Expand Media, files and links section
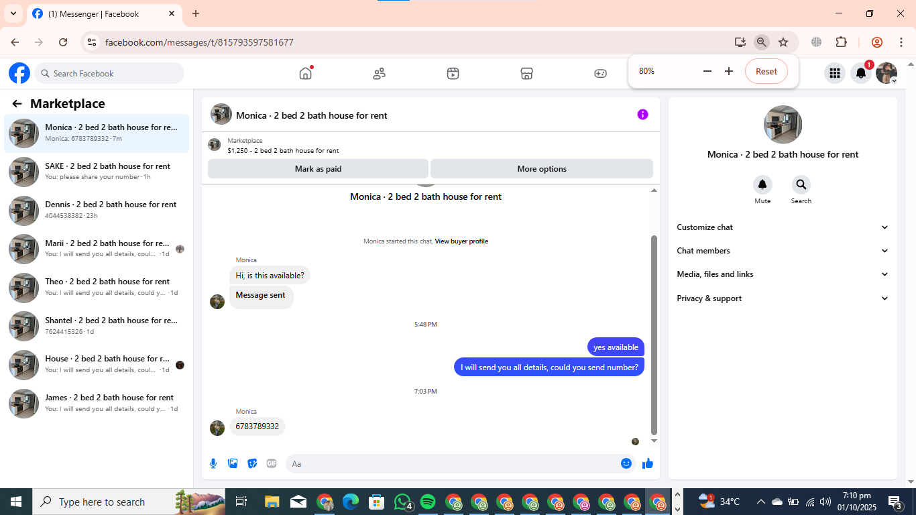The height and width of the screenshot is (515, 916). (783, 274)
